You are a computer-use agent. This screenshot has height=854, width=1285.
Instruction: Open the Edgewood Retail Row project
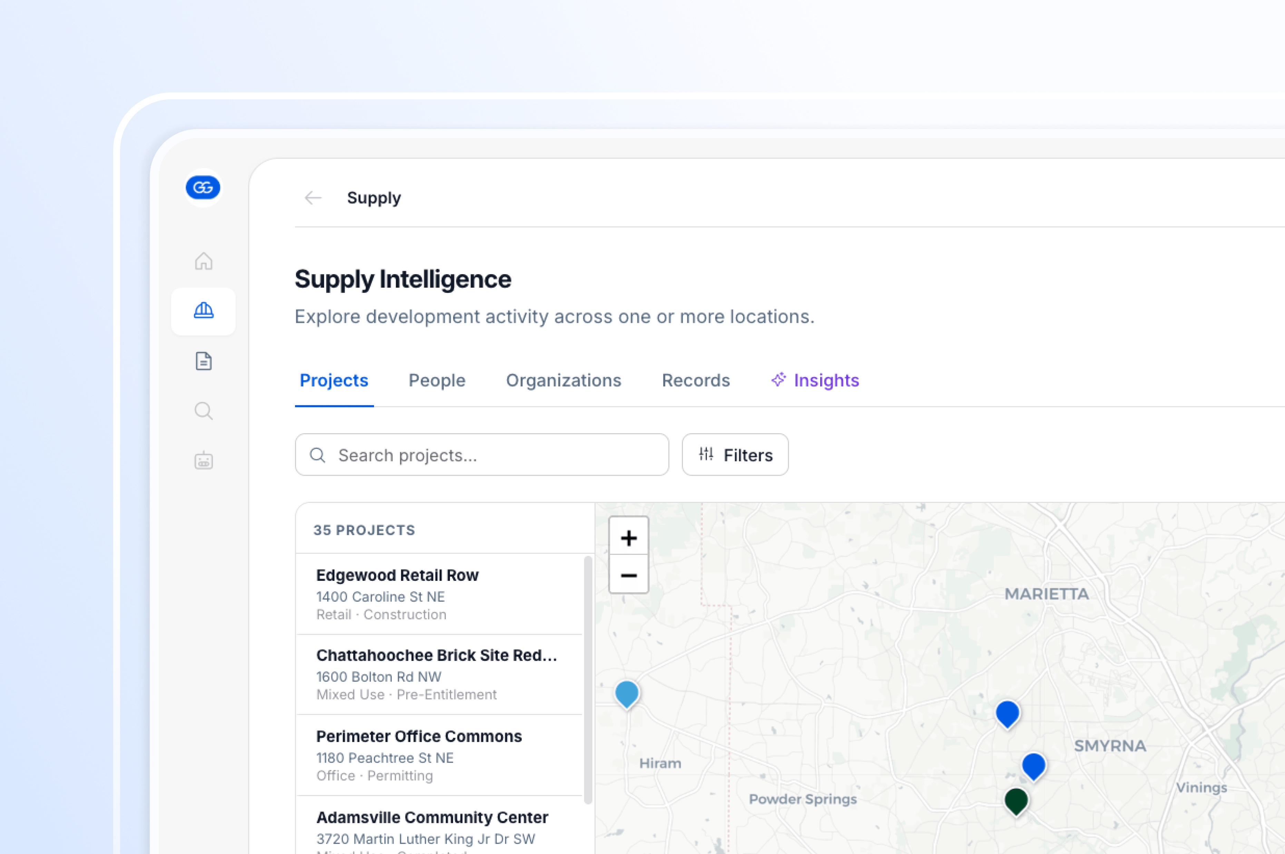[x=439, y=594]
